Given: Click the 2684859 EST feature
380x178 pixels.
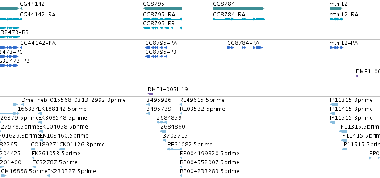Looking at the screenshot, I should [161, 122].
